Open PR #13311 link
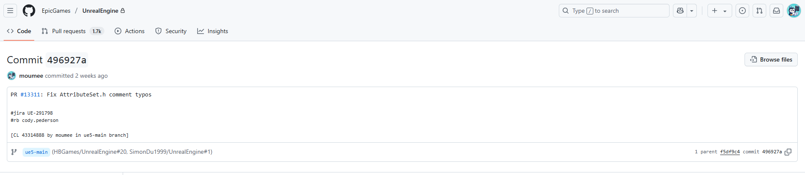 coord(30,95)
